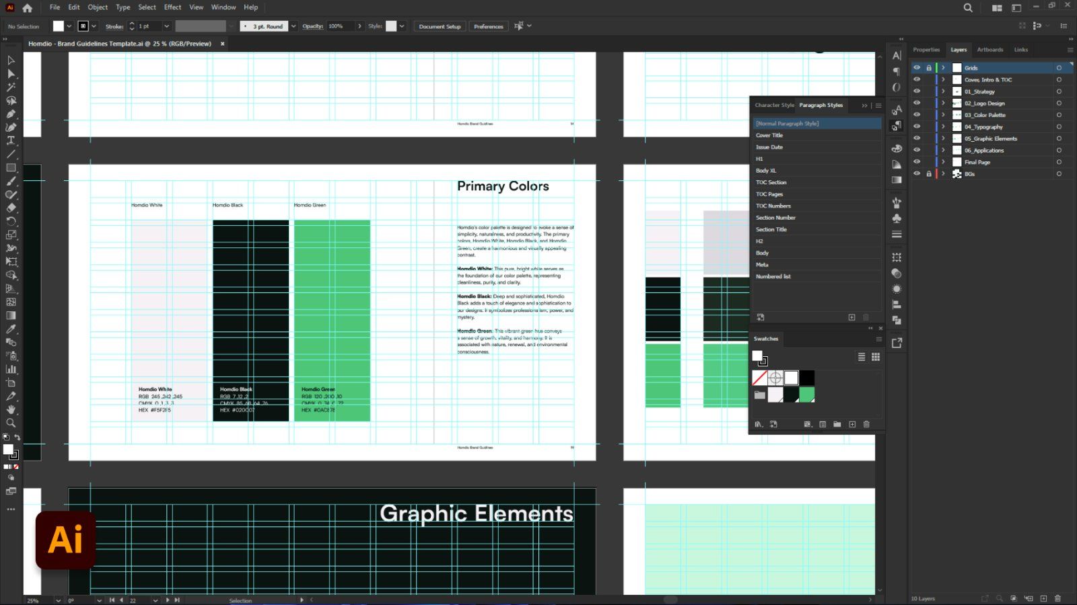The image size is (1077, 605).
Task: Select the Artboard tool
Action: point(11,383)
